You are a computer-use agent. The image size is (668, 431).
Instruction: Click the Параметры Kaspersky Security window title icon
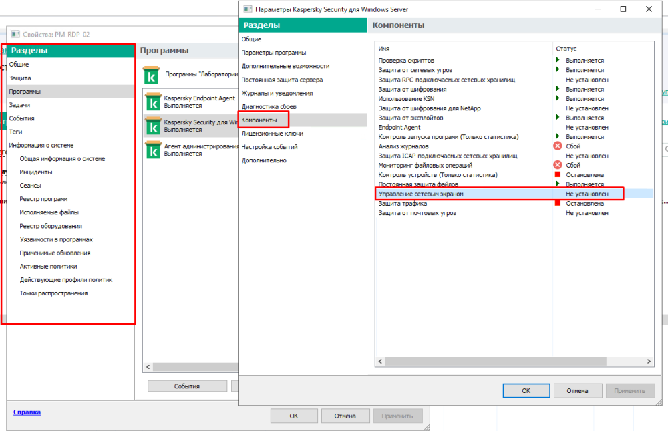click(x=248, y=9)
